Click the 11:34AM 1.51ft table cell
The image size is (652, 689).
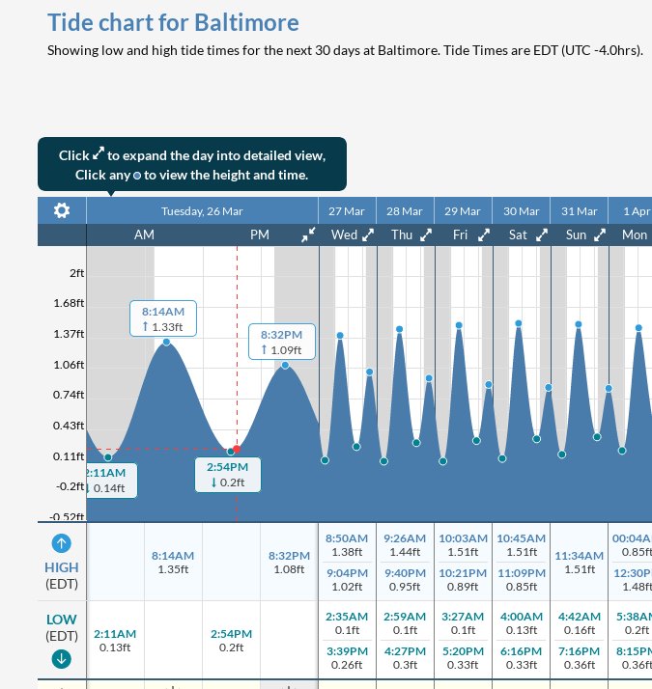point(579,562)
